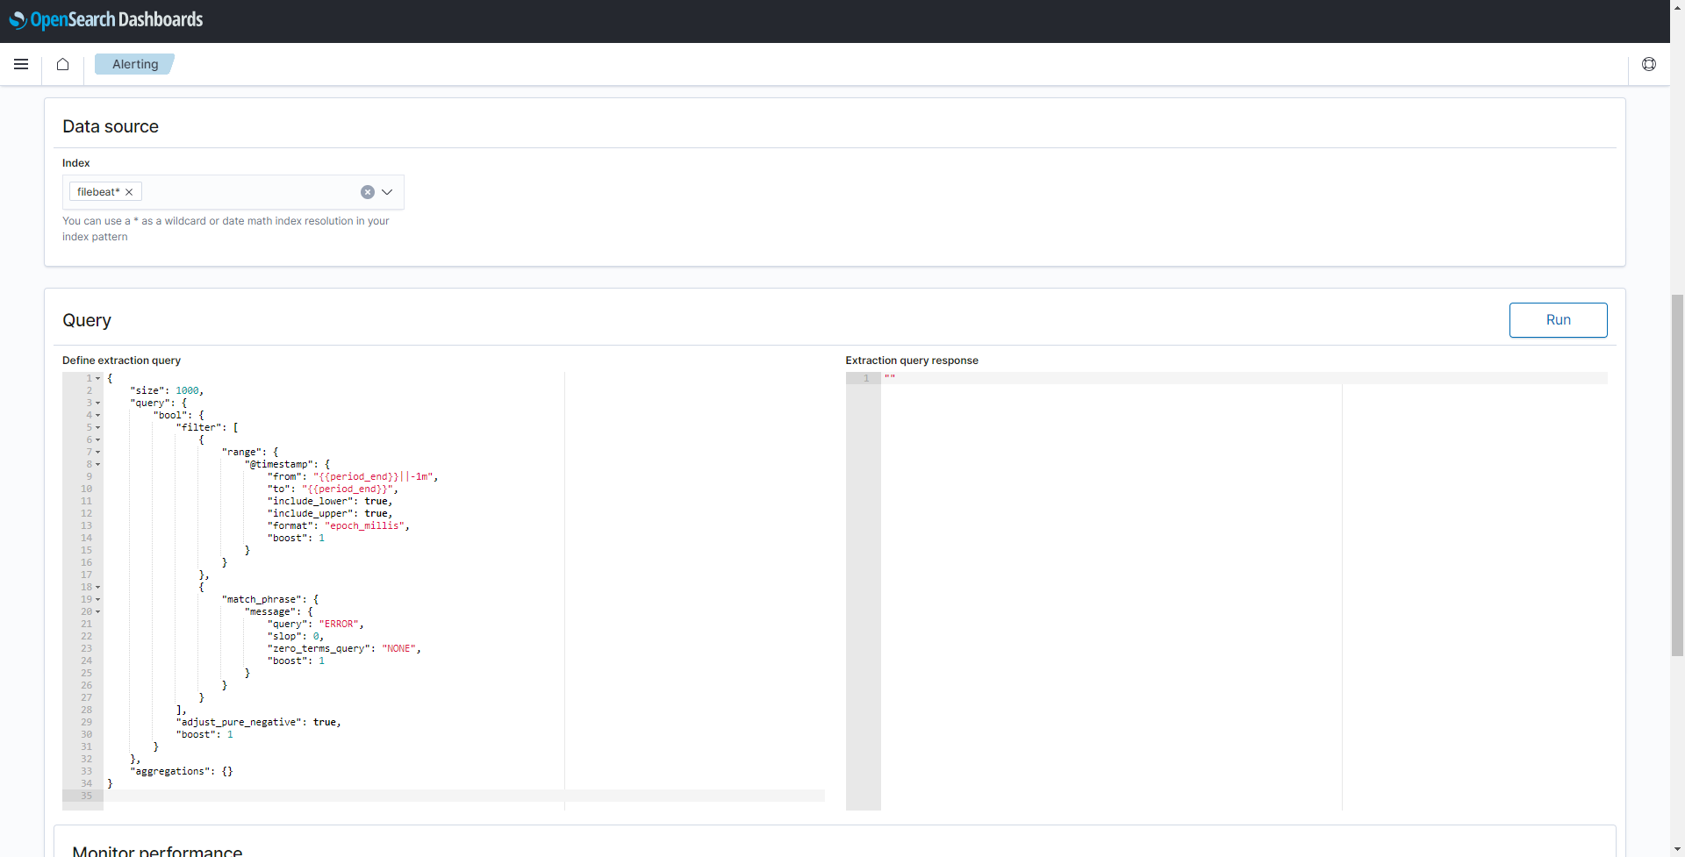Click the "zero_terms_query" line

pyautogui.click(x=344, y=648)
